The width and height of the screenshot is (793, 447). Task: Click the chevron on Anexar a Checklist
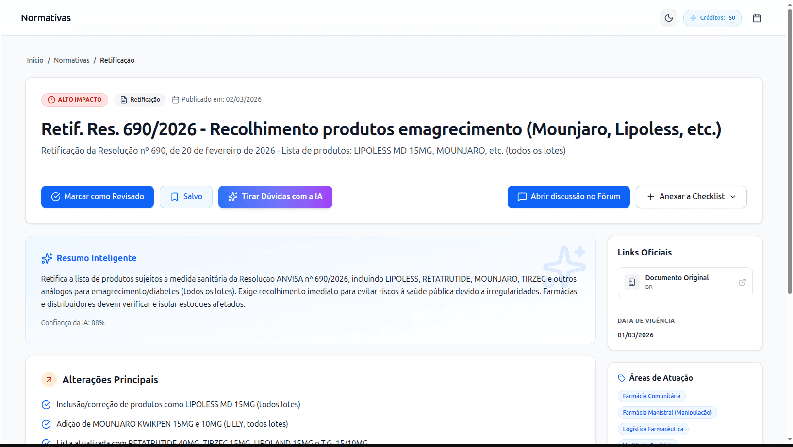pyautogui.click(x=733, y=197)
